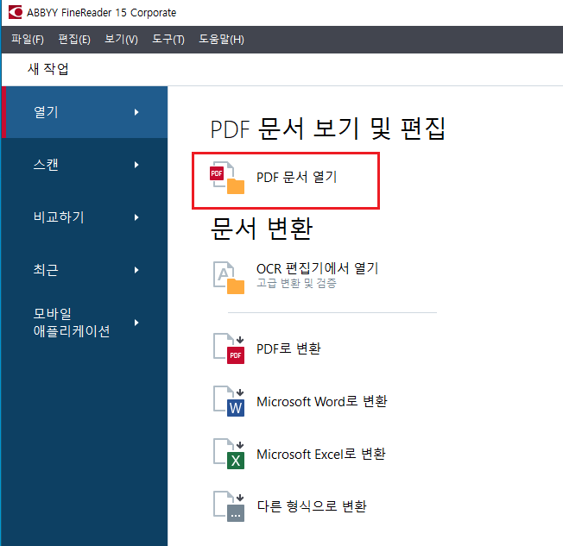Screen dimensions: 563x546
Task: Expand the 스캔 sidebar arrow
Action: click(136, 165)
